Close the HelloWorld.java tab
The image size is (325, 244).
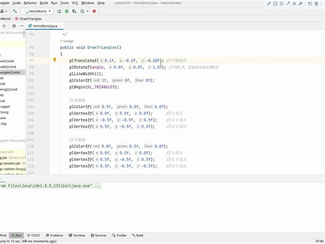(60, 26)
